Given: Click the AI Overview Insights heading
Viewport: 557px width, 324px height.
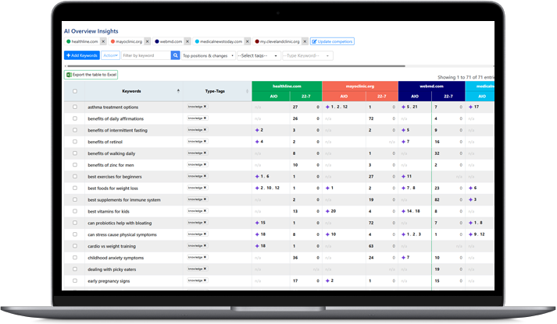Looking at the screenshot, I should click(91, 31).
